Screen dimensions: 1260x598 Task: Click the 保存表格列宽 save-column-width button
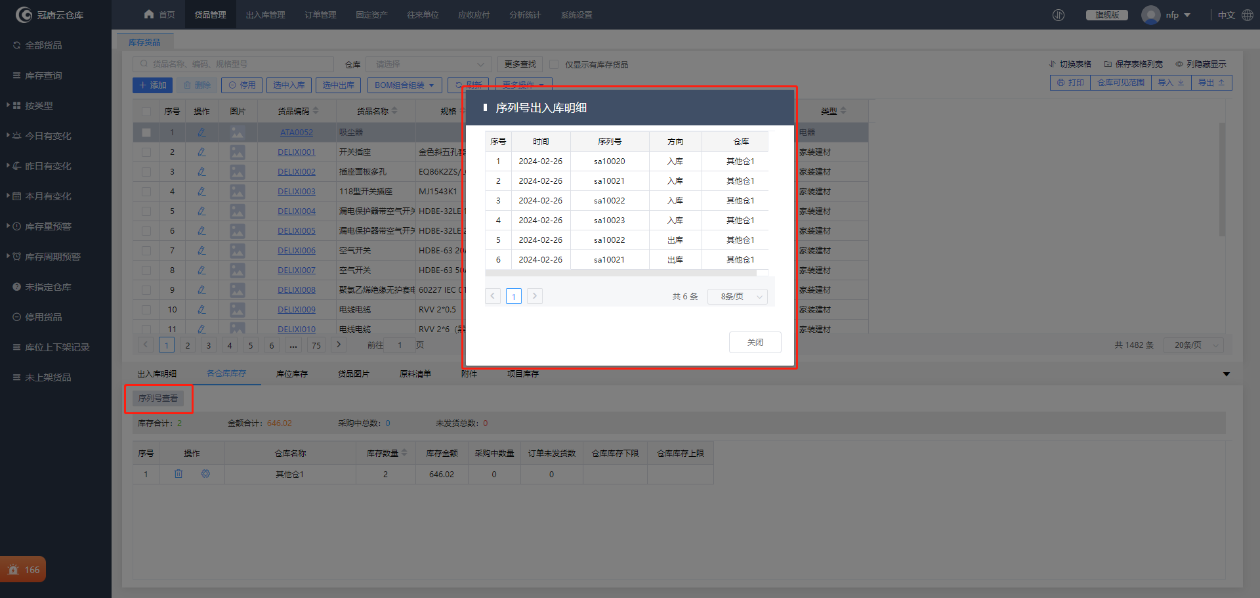point(1133,64)
